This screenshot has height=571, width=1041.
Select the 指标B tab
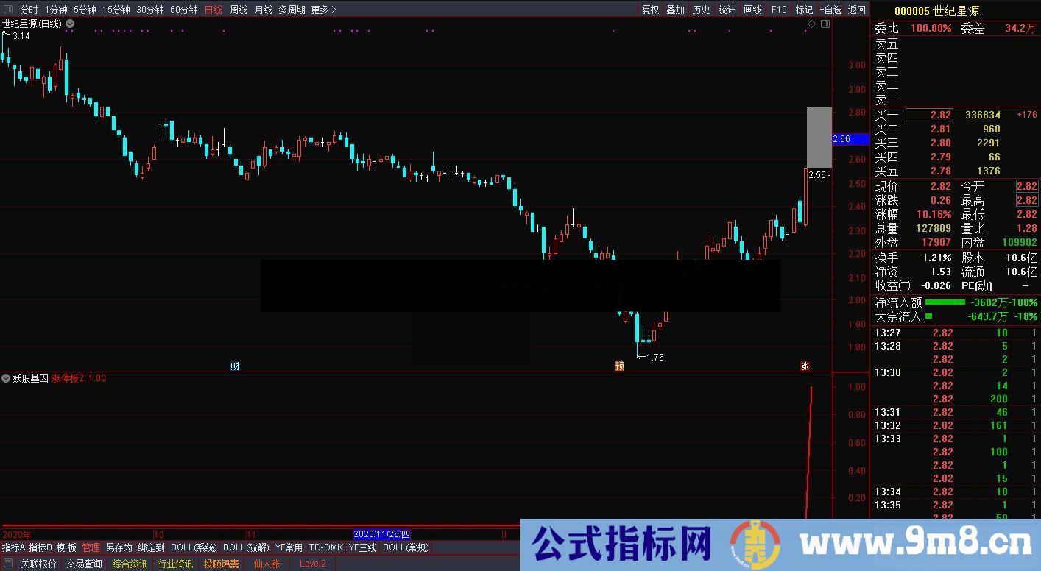click(38, 547)
